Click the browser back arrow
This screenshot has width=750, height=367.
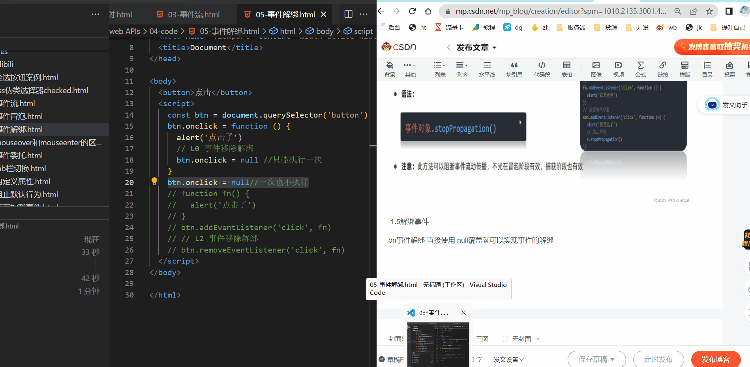tap(381, 11)
